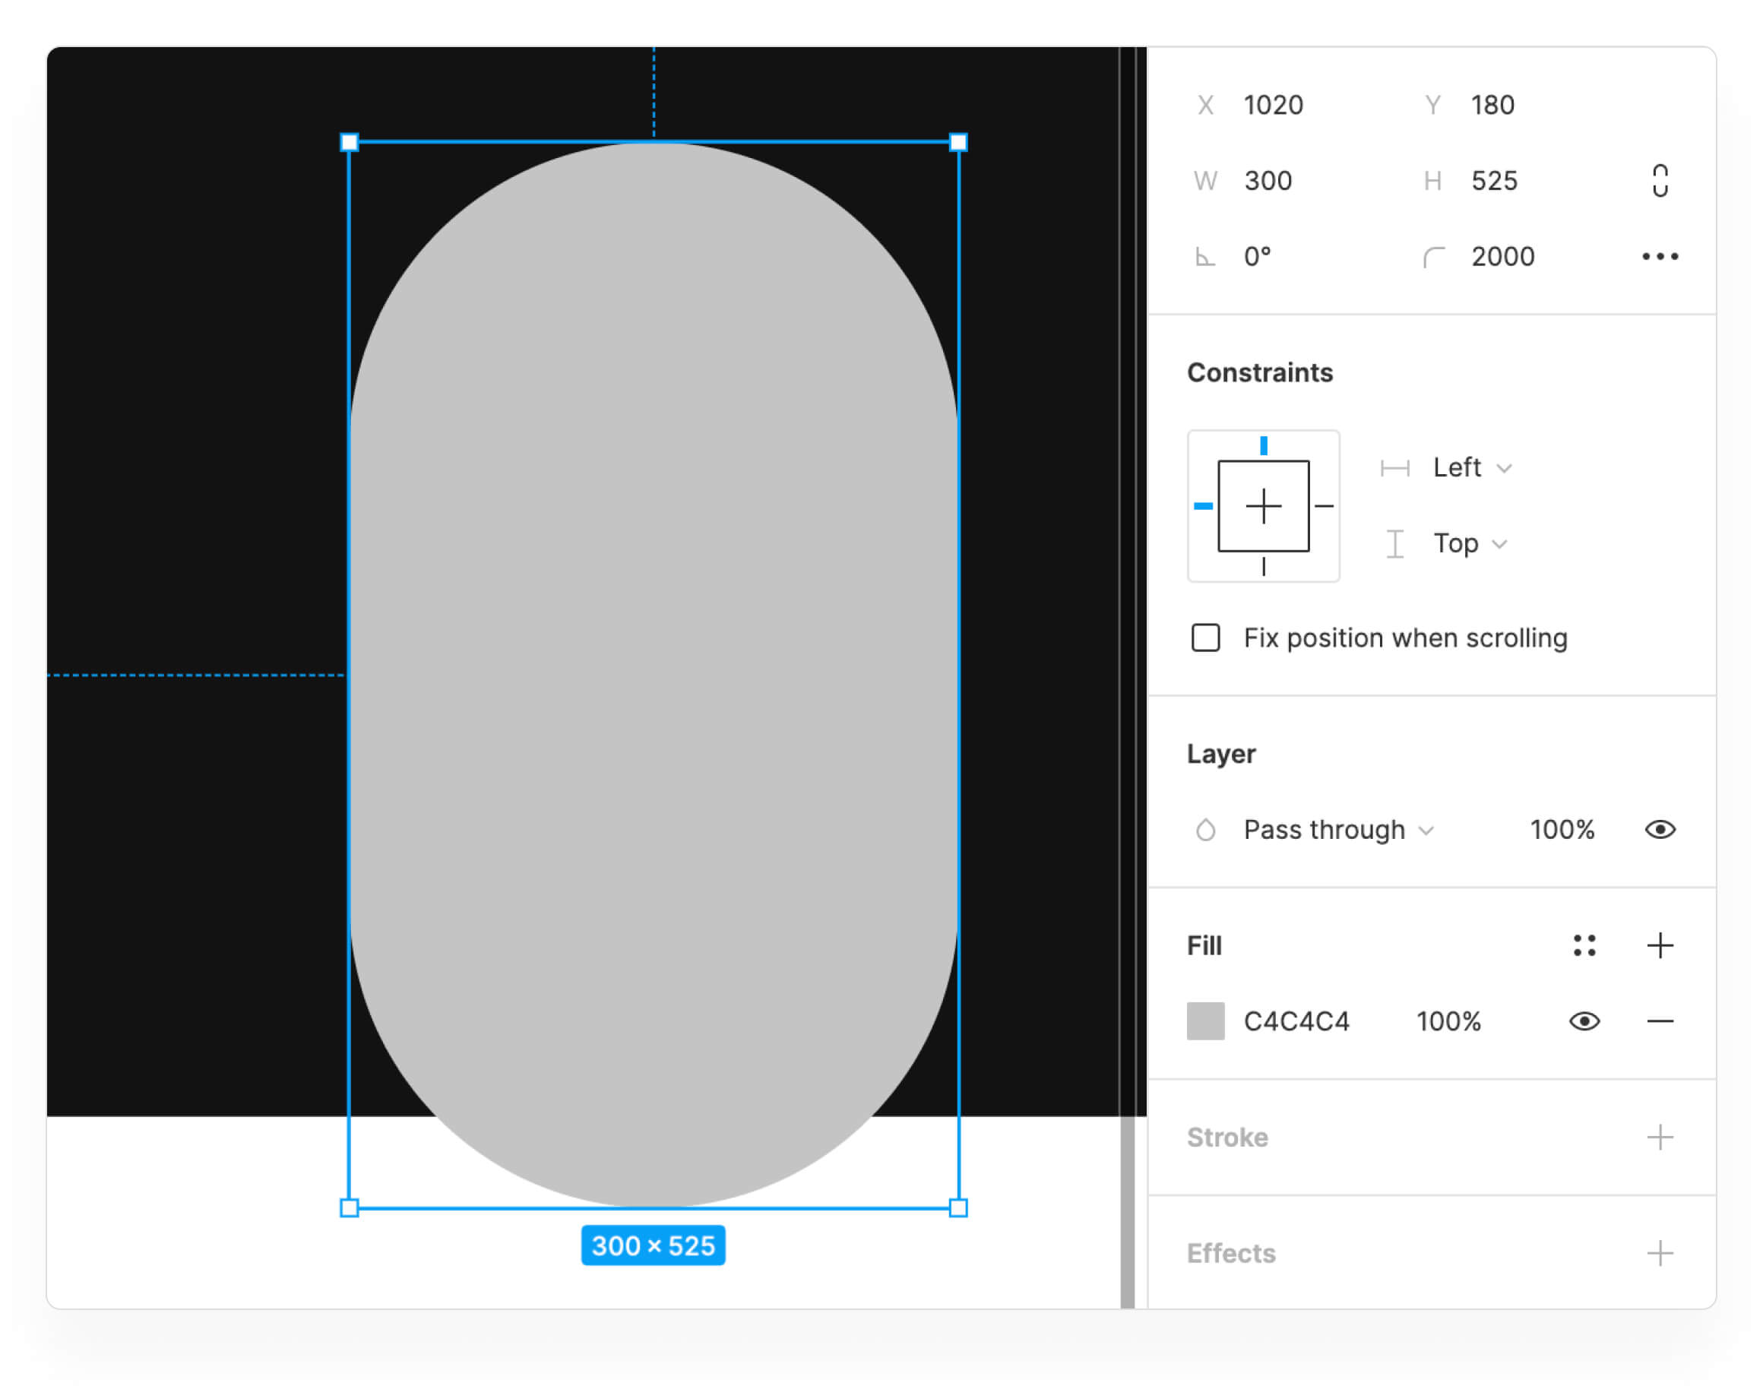Open Pass through blend mode dropdown
This screenshot has height=1386, width=1763.
pyautogui.click(x=1338, y=829)
